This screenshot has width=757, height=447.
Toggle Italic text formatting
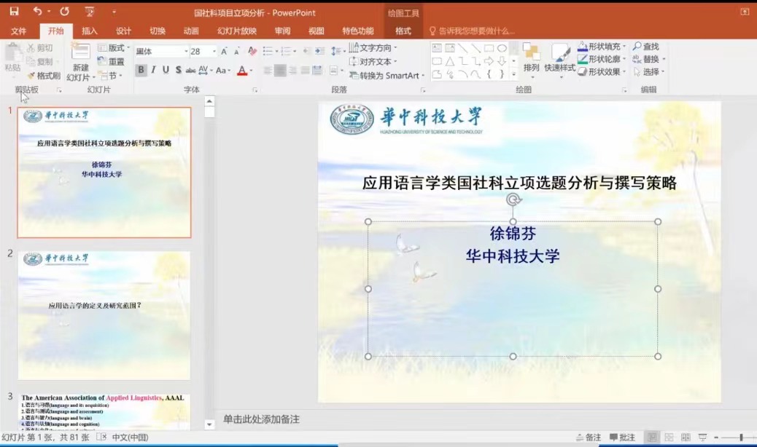pos(154,70)
